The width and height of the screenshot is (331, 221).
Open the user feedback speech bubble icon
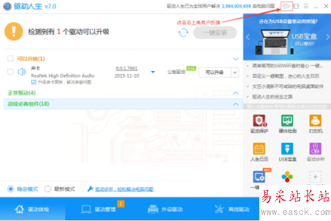(286, 6)
